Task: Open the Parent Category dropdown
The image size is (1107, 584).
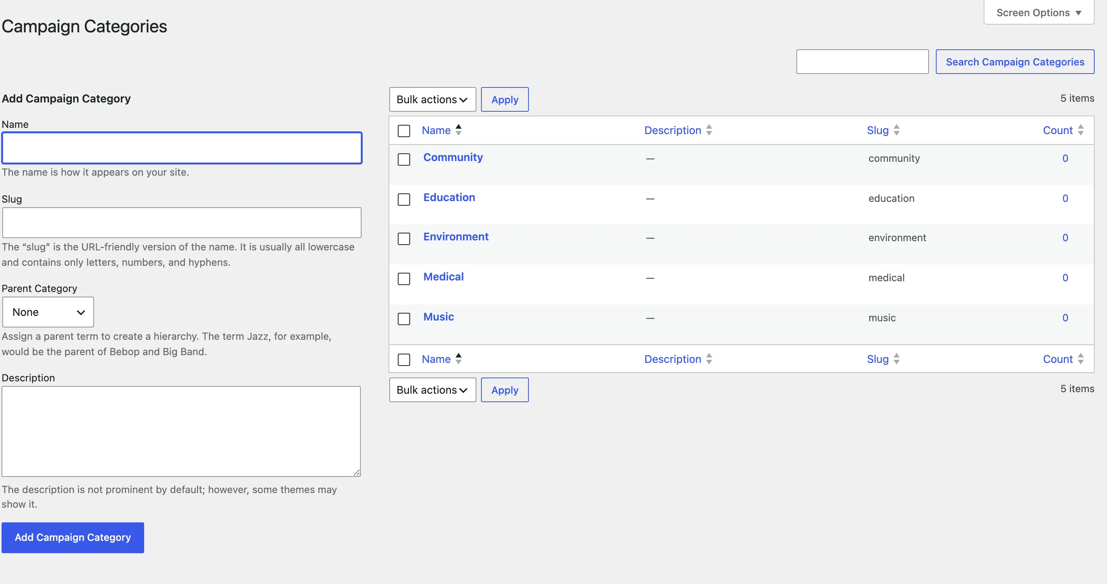Action: pyautogui.click(x=48, y=312)
